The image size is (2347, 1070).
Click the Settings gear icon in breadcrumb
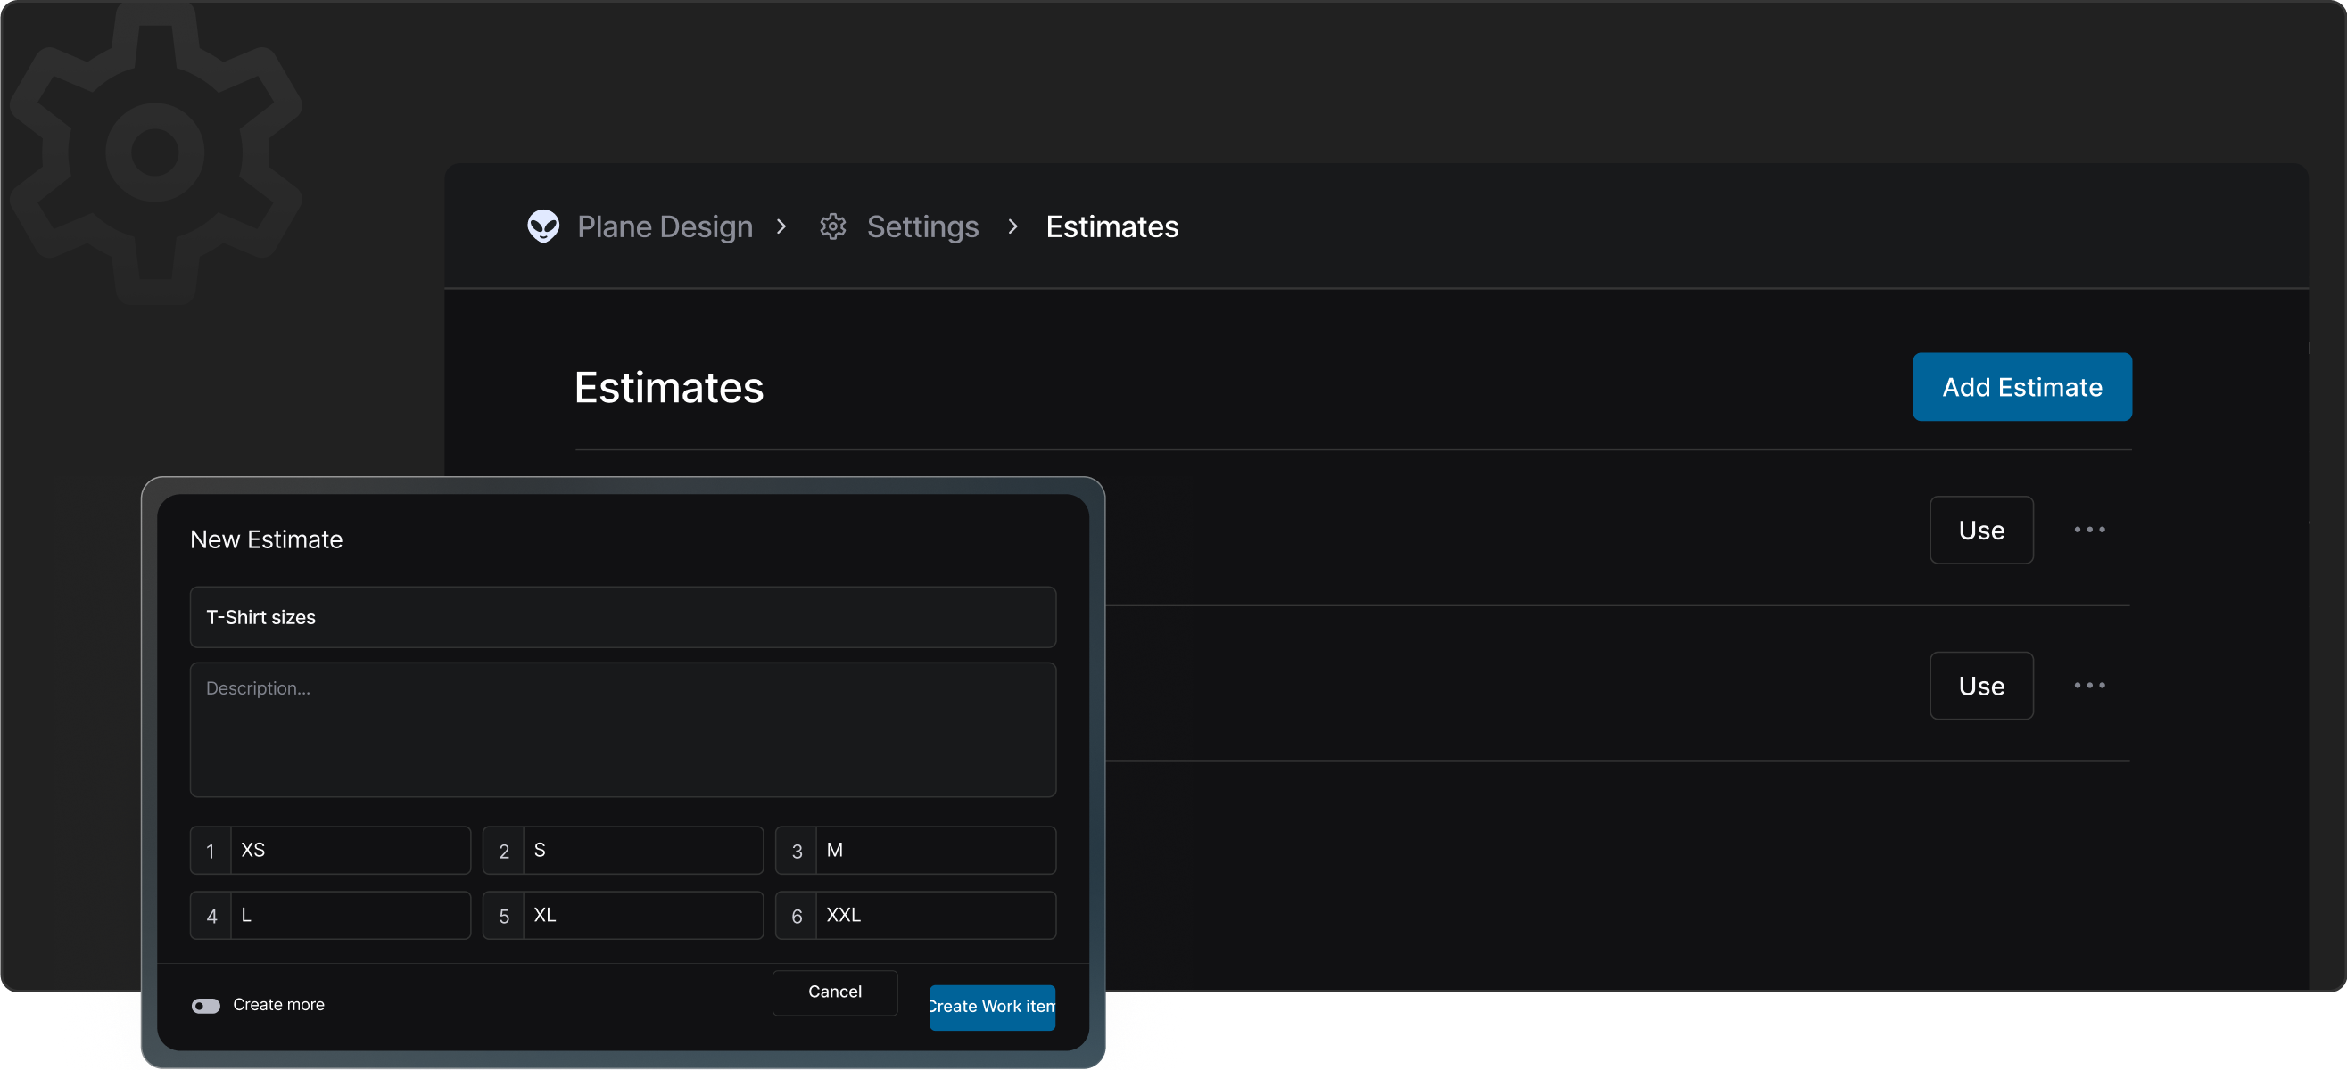pyautogui.click(x=833, y=226)
